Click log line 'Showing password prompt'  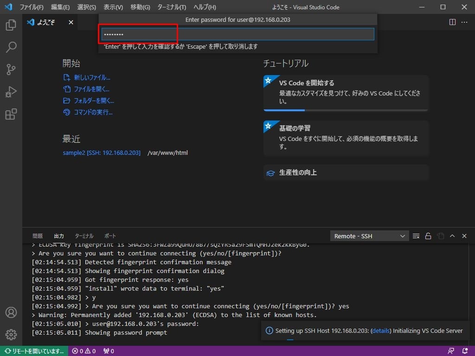click(x=126, y=332)
